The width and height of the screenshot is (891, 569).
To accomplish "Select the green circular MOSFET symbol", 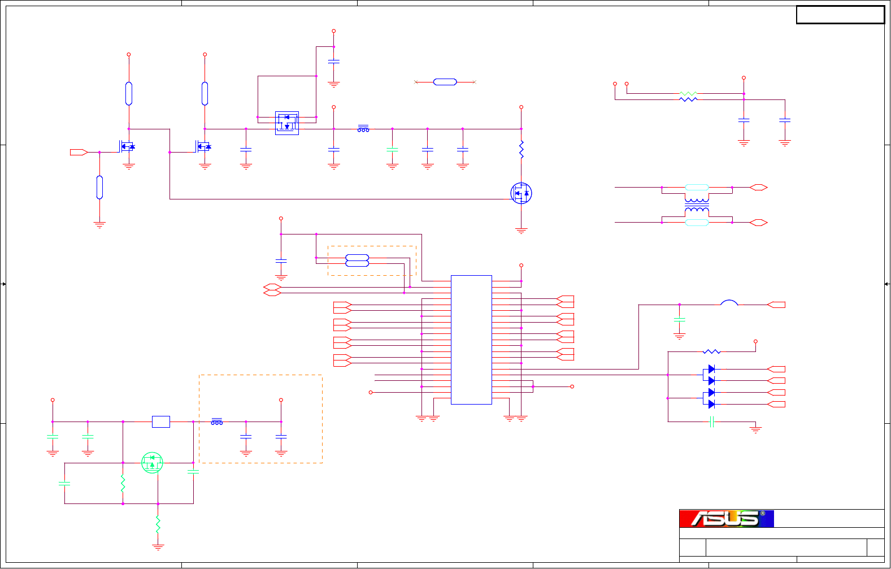I will 152,463.
